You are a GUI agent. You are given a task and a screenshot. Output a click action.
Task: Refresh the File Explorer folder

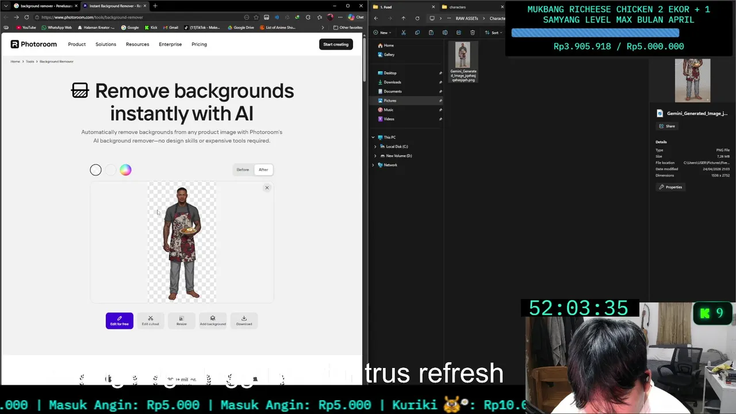point(417,18)
